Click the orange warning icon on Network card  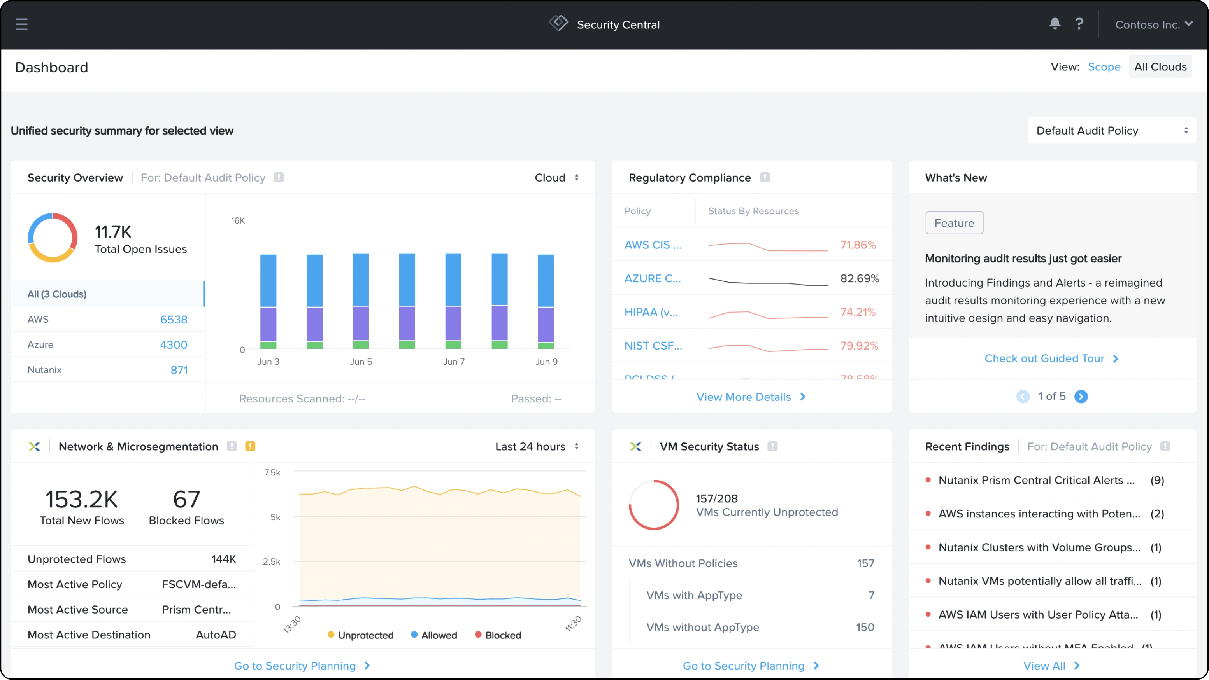pyautogui.click(x=250, y=446)
